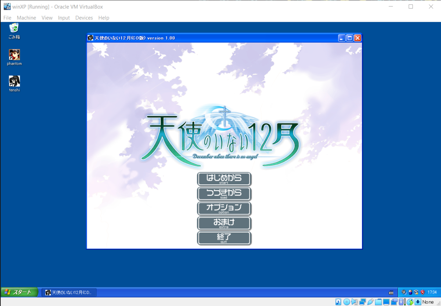Screen dimensions: 441x306
Task: Click the on-screen keyboard icon in the XP taskbar
Action: 391,292
